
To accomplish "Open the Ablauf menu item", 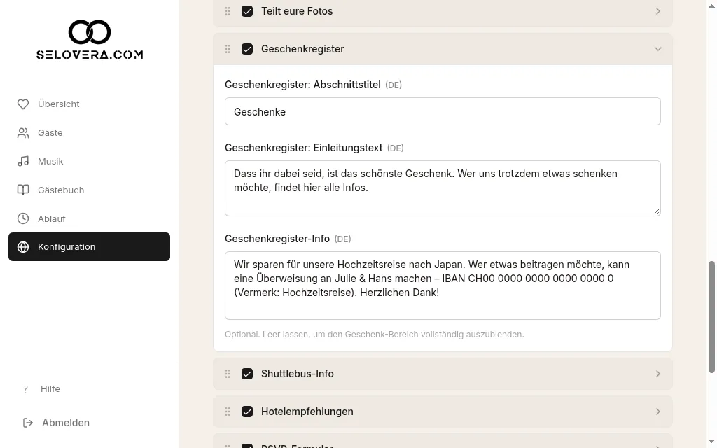I will (x=89, y=218).
